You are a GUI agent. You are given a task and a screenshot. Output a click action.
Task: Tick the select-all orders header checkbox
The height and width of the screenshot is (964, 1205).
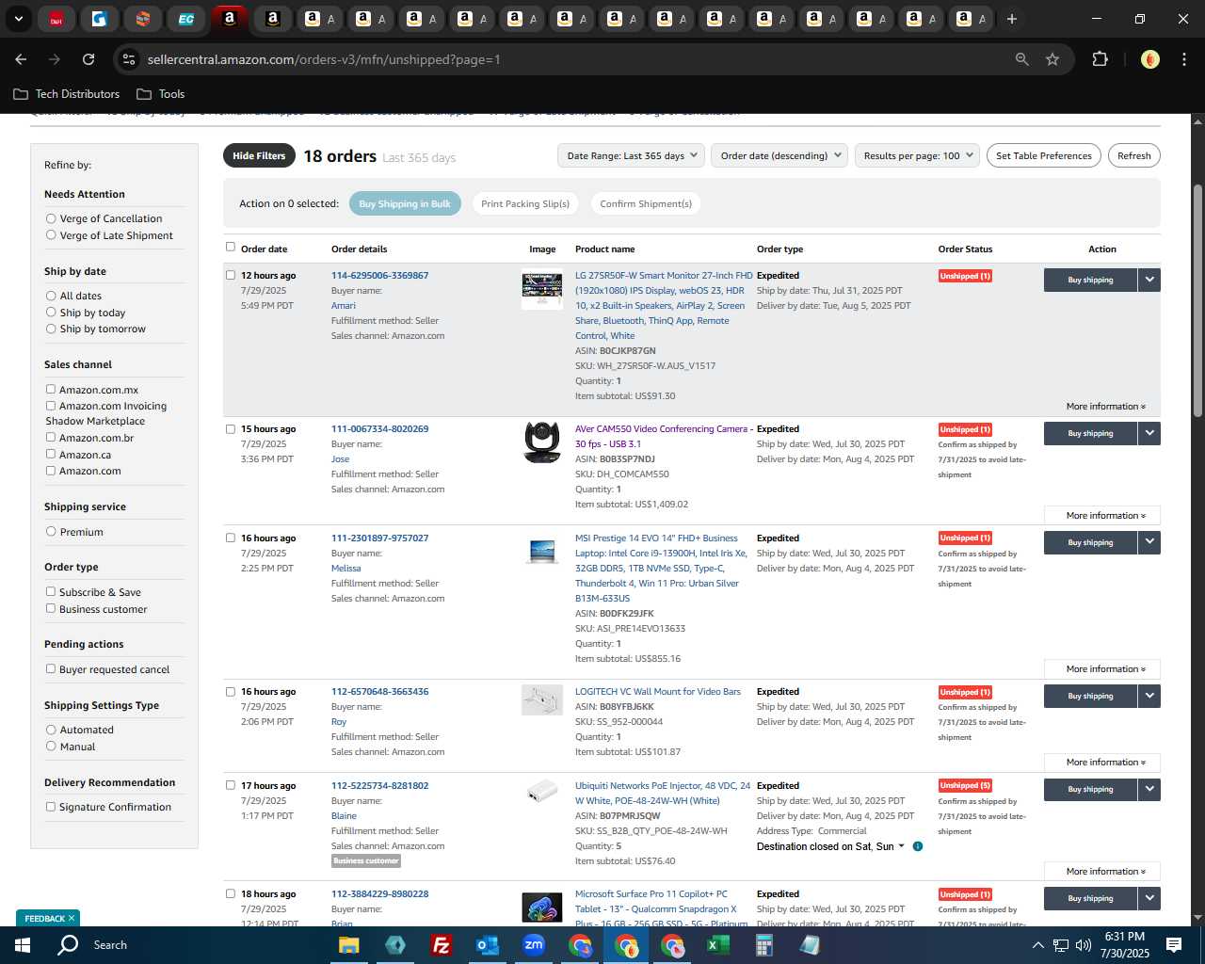pos(231,247)
